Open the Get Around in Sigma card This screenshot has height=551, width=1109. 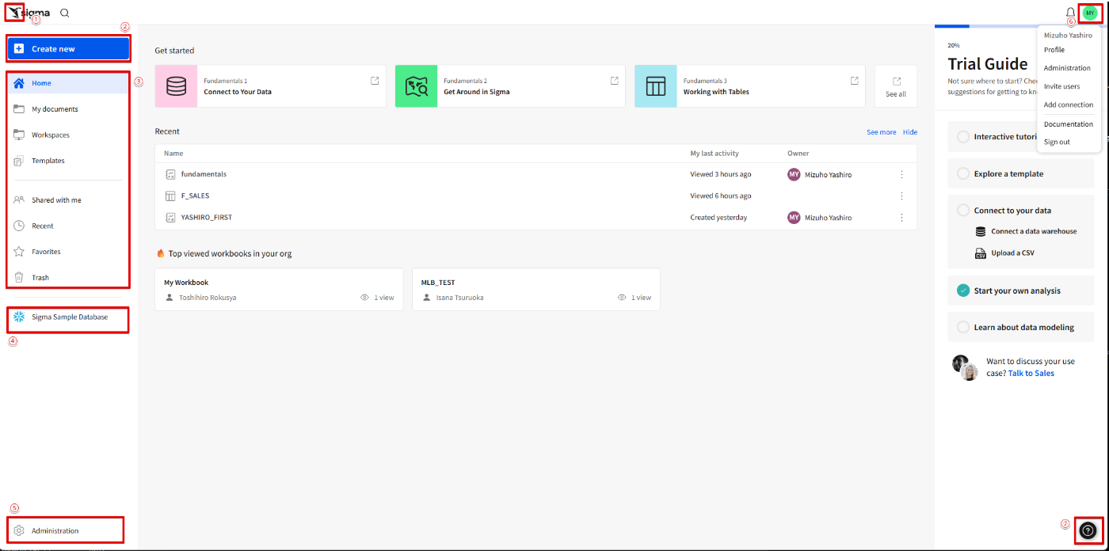coord(510,86)
